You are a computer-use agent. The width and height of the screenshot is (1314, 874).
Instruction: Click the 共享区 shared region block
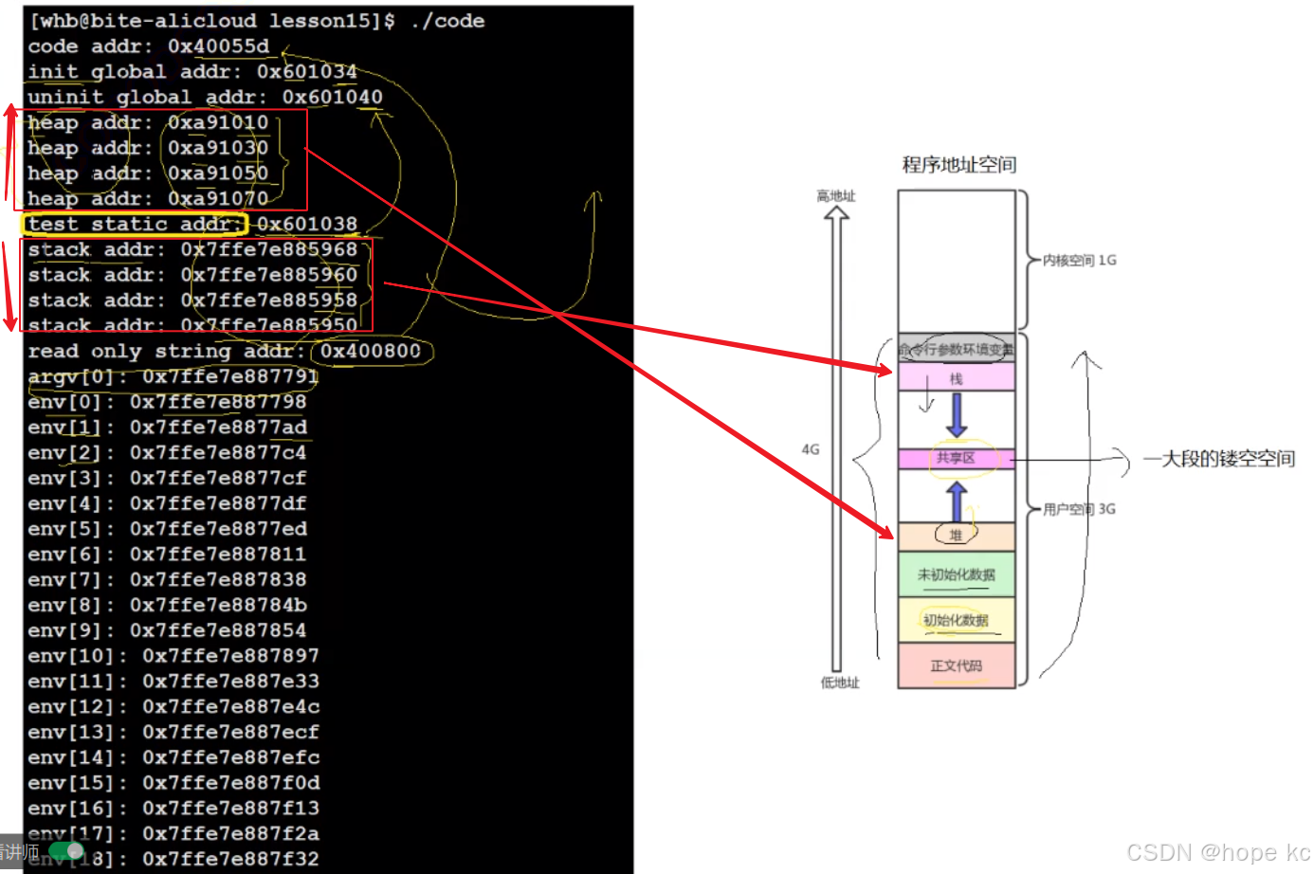957,459
